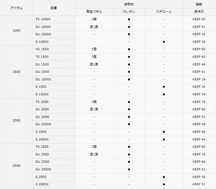This screenshot has width=216, height=189.
Task: Click the スチロール column header
Action: pyautogui.click(x=164, y=12)
